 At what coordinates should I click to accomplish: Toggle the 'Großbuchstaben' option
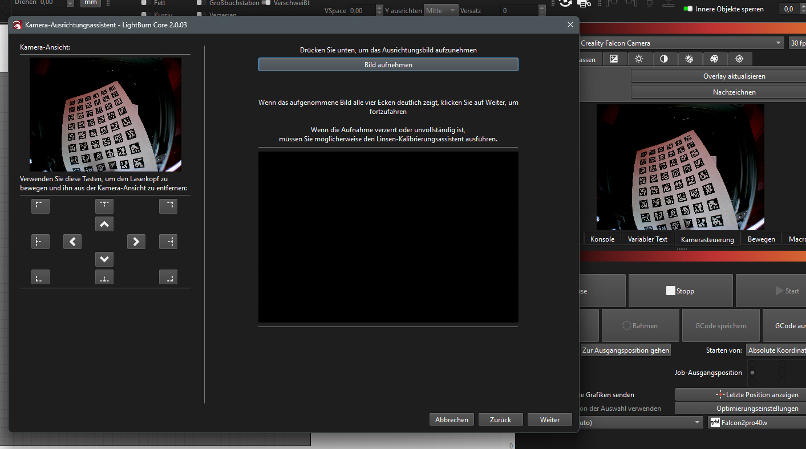pyautogui.click(x=200, y=3)
